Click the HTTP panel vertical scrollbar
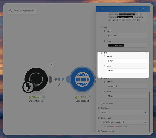 (x=149, y=112)
